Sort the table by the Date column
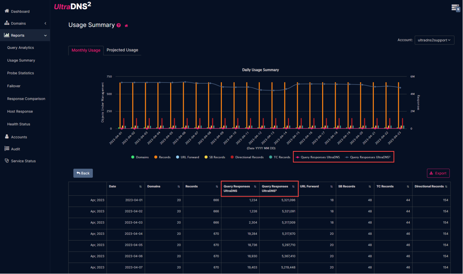463x274 pixels. click(x=140, y=186)
